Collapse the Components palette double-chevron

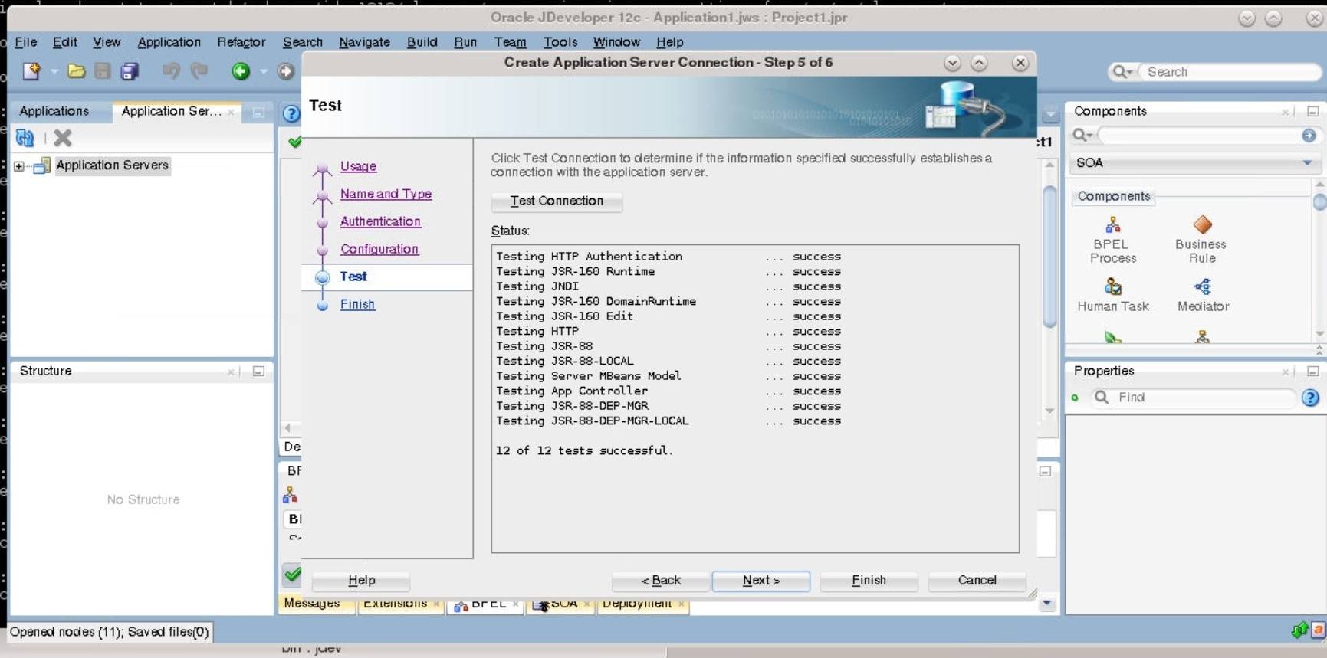pyautogui.click(x=1319, y=349)
